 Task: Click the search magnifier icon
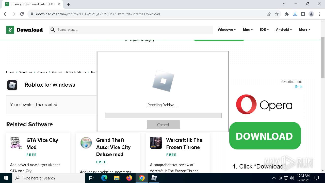click(53, 30)
